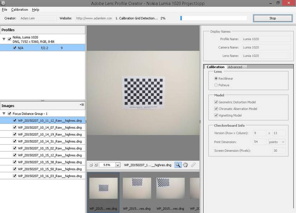
Task: Click the Lens Profile Creator app icon
Action: [x=3, y=3]
